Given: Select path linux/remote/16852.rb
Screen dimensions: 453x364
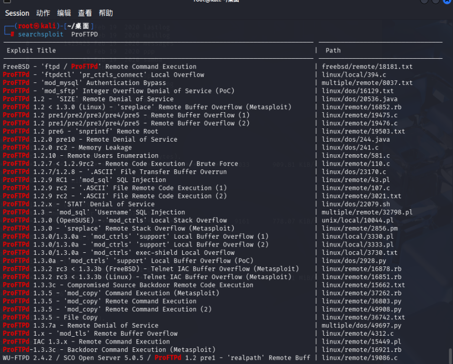Looking at the screenshot, I should [361, 107].
